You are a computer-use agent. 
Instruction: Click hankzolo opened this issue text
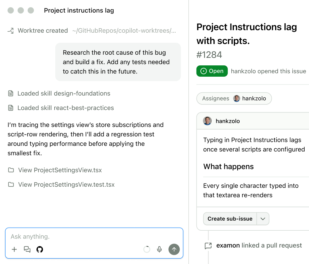268,71
